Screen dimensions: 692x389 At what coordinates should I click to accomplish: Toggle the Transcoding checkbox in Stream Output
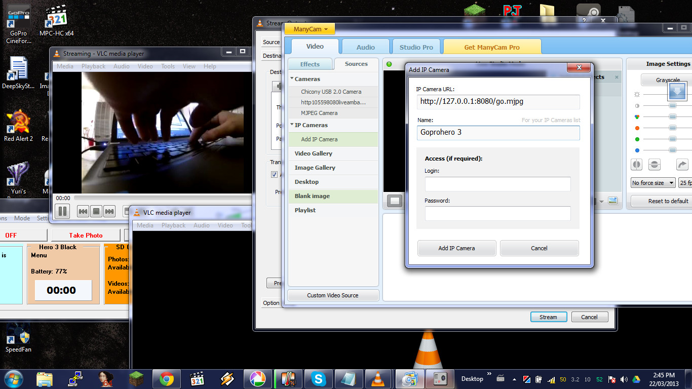pyautogui.click(x=274, y=174)
